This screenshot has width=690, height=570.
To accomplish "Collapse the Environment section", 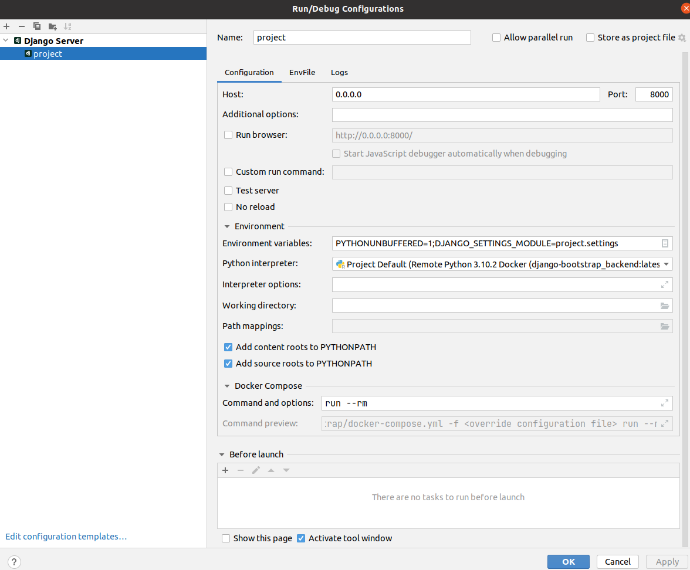I will tap(227, 226).
